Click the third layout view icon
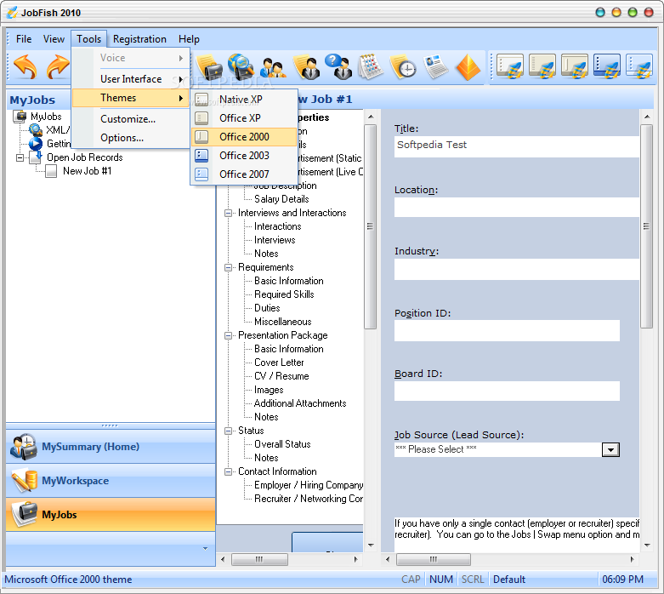Screen dimensions: 664x594 point(575,66)
